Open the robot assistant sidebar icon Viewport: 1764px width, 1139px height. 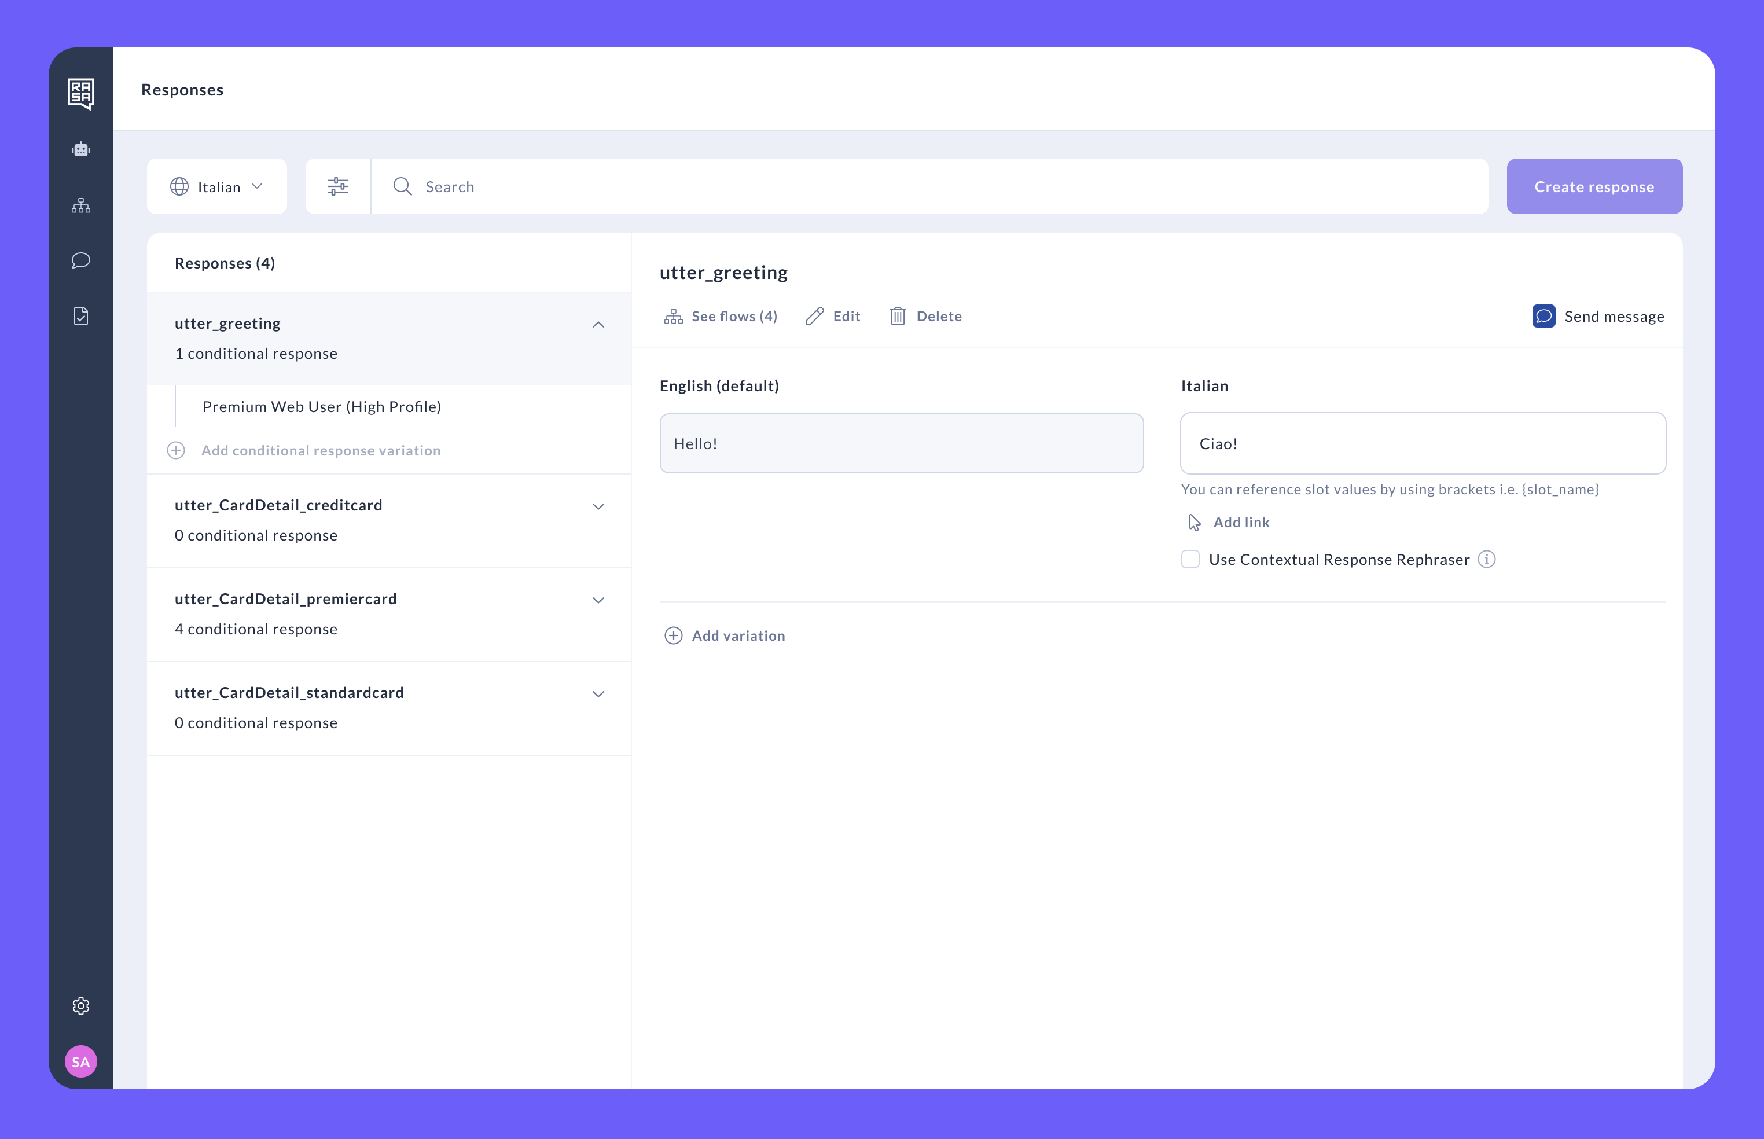80,149
